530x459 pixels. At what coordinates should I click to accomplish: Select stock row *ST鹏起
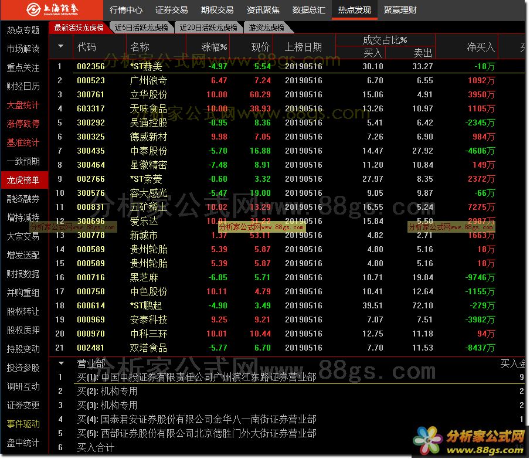coord(287,305)
